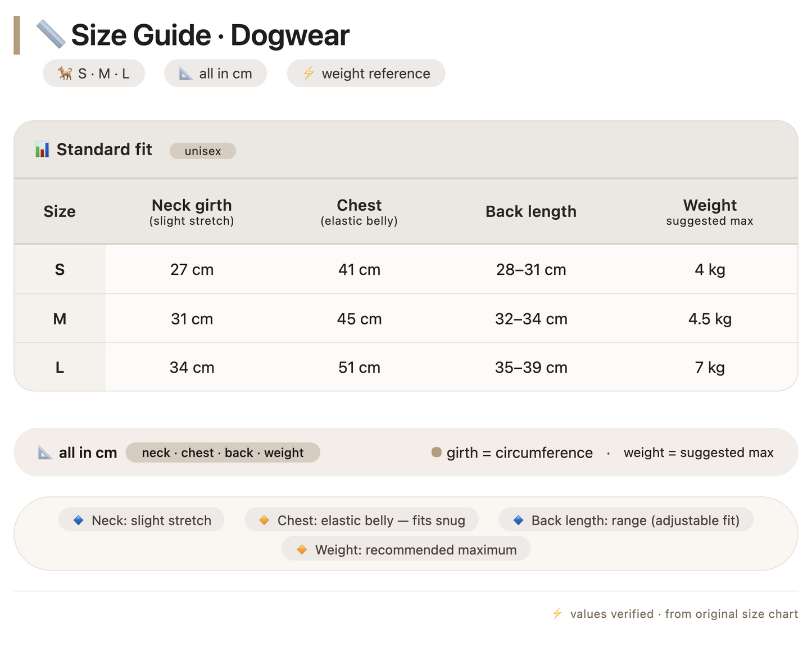Click the lightning icon before 'values verified'
This screenshot has width=812, height=647.
[x=557, y=613]
